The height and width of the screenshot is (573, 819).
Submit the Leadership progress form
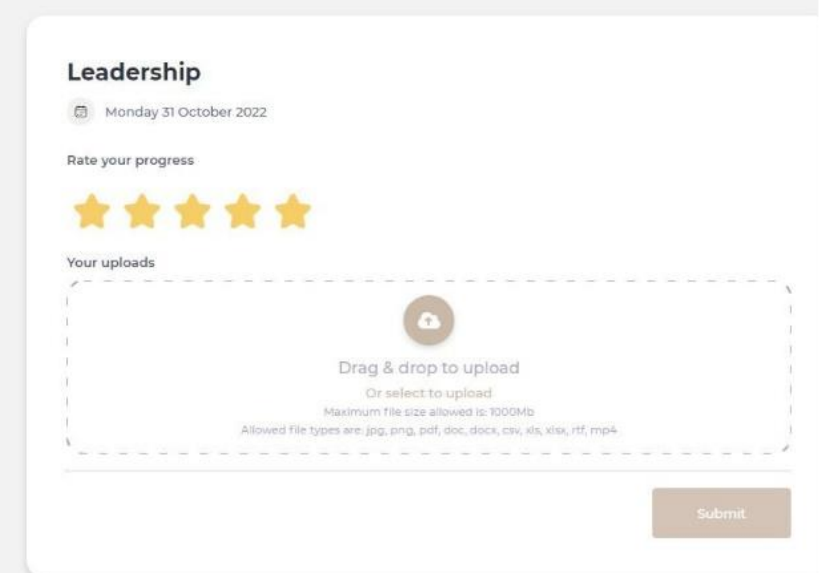[x=721, y=513]
